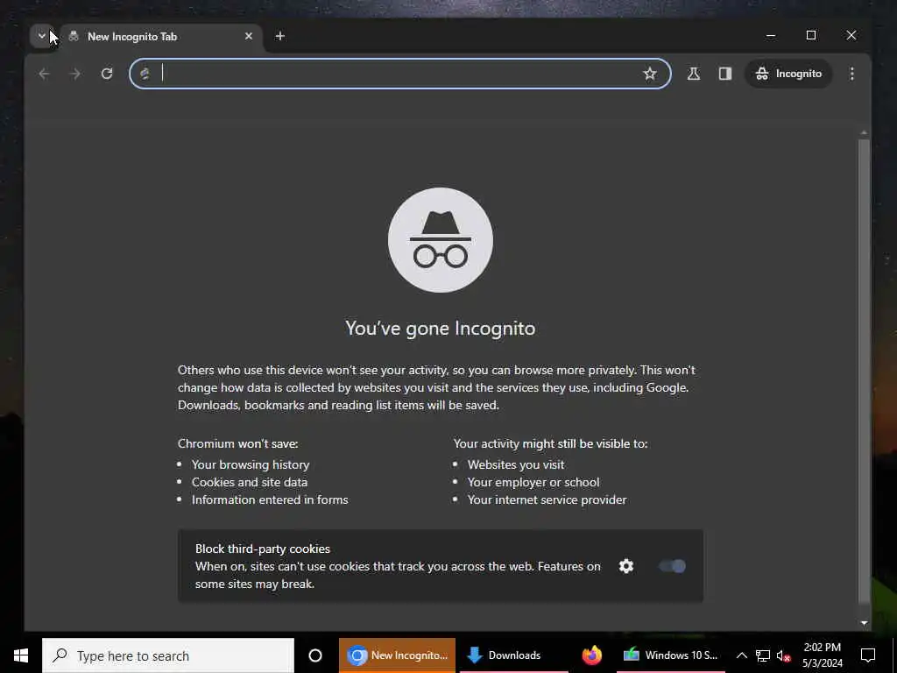
Task: Launch Firefox from the taskbar
Action: pos(592,655)
